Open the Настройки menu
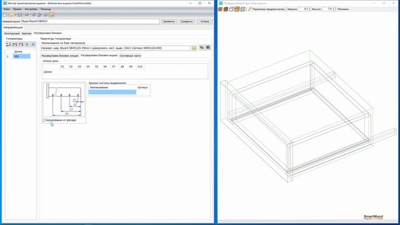The image size is (400, 225). (x=31, y=9)
